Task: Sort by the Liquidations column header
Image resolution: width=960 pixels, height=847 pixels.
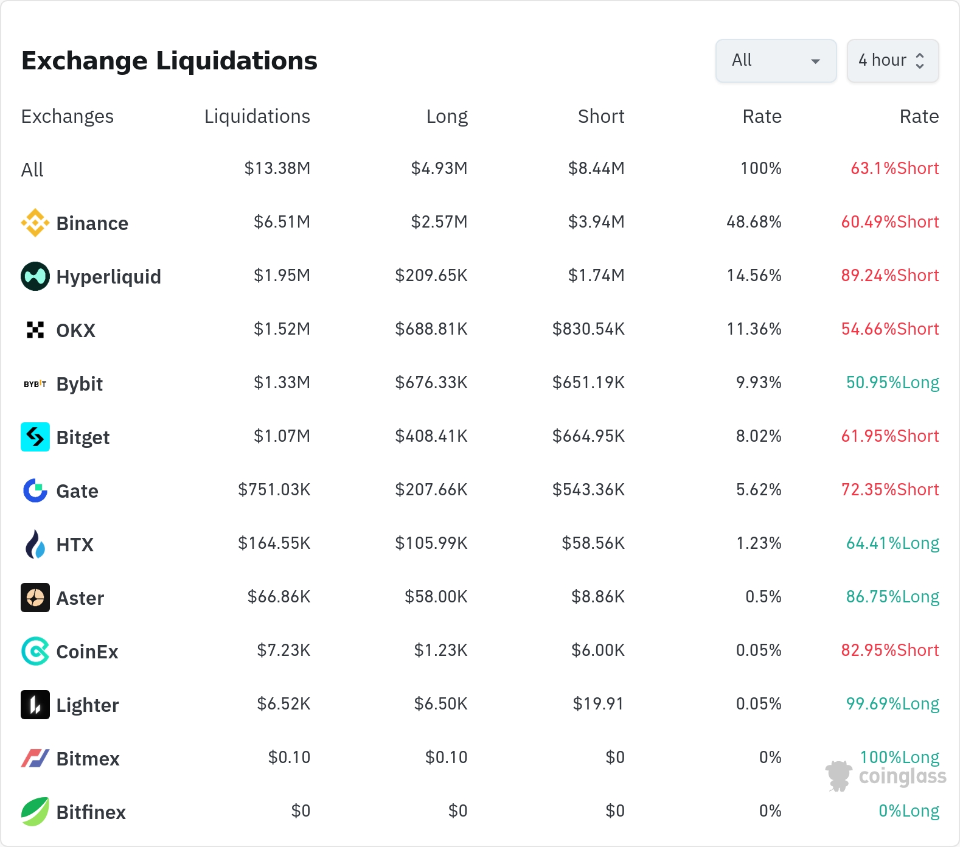Action: 257,116
